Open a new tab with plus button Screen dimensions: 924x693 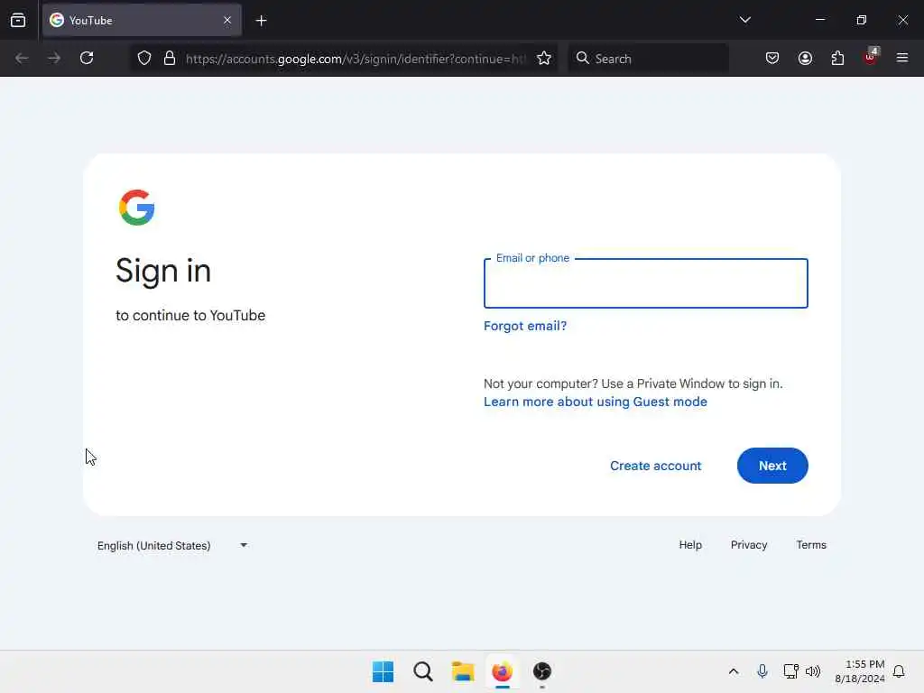[261, 21]
